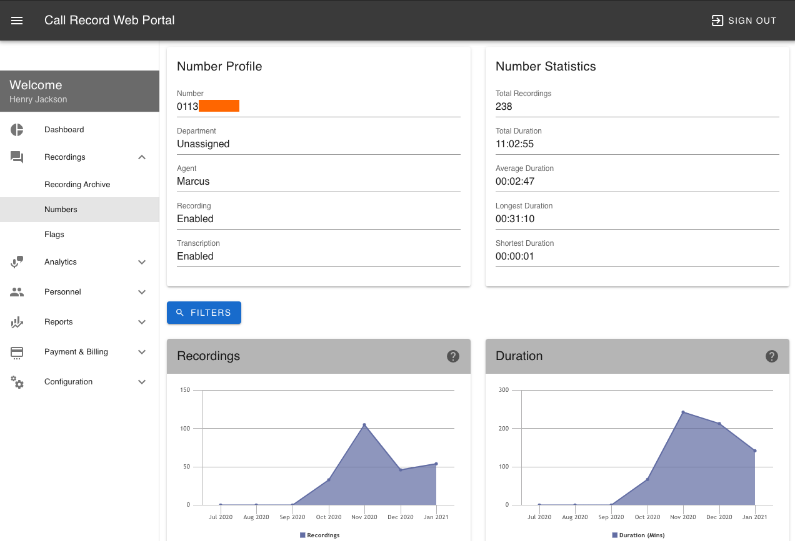The image size is (795, 541).
Task: Click the Nov 2020 peak in the Duration chart
Action: pos(683,412)
